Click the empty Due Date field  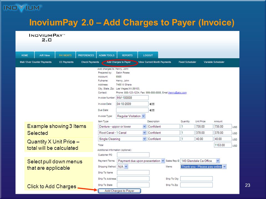tap(132, 110)
